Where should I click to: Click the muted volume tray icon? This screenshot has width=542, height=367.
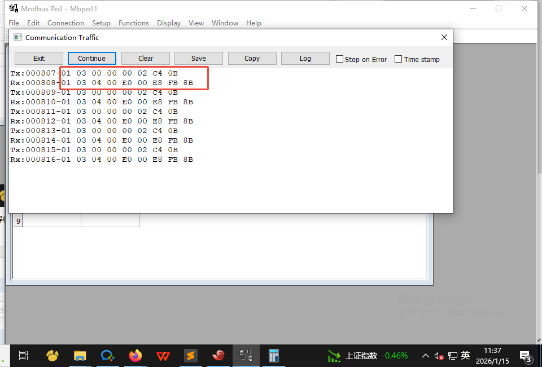(x=439, y=356)
